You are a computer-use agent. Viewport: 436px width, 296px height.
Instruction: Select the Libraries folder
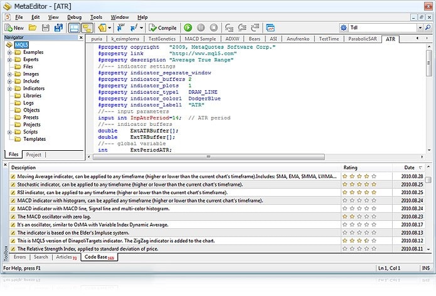point(32,96)
